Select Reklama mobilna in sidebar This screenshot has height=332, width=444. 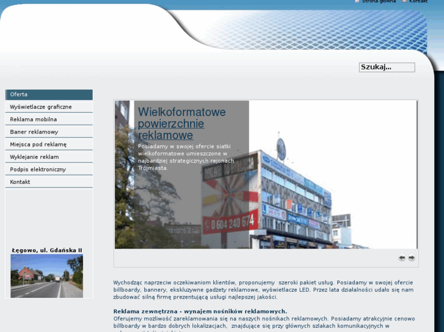click(49, 119)
